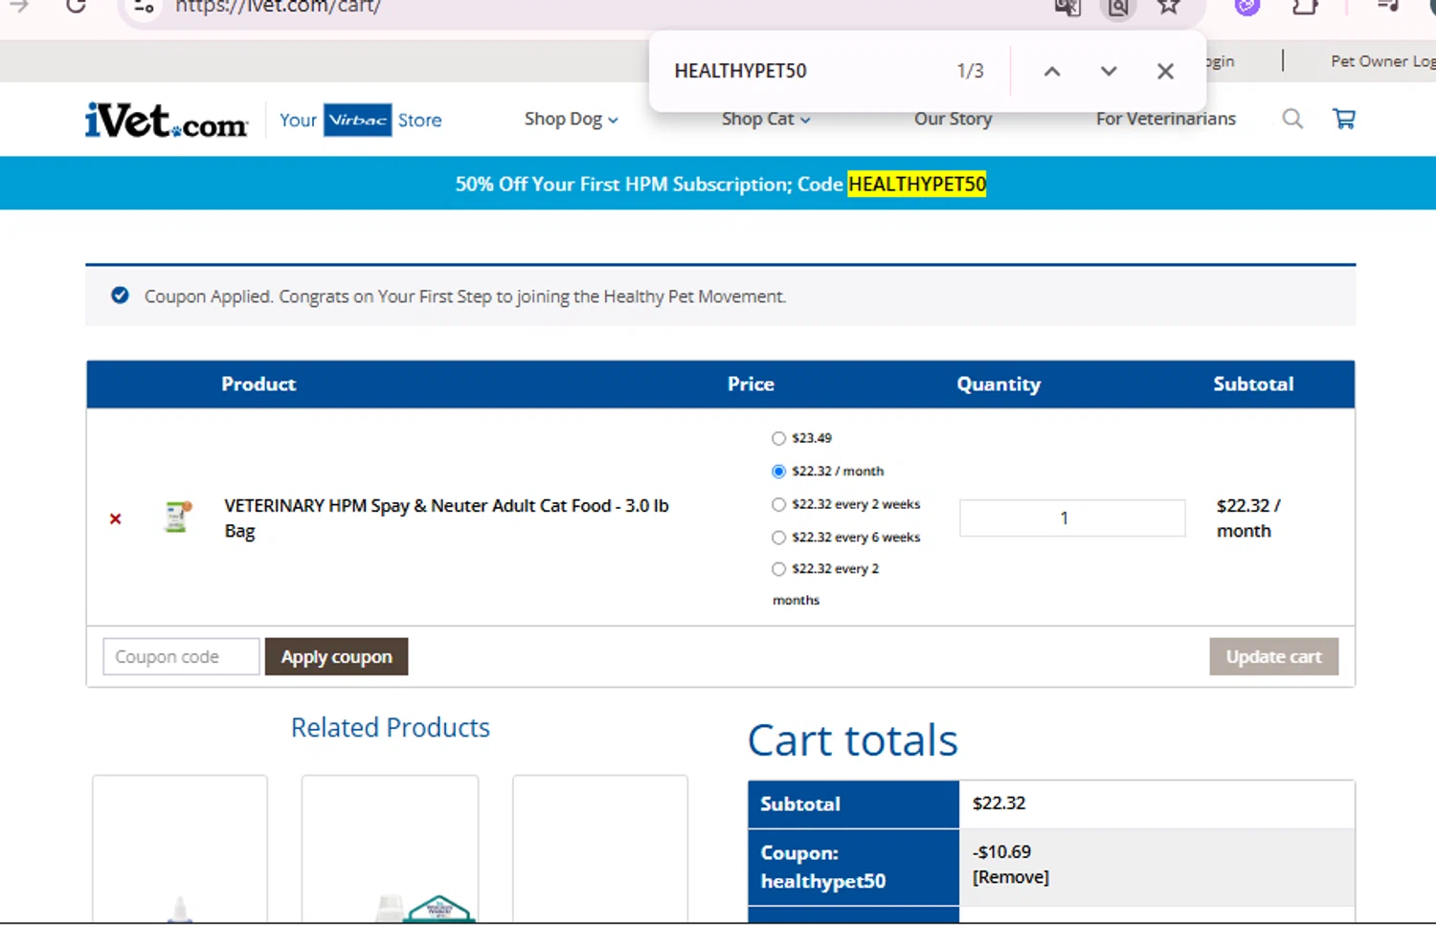Click the "-$10.69" coupon discount amount
Screen dimensions: 1436x925
click(1001, 852)
